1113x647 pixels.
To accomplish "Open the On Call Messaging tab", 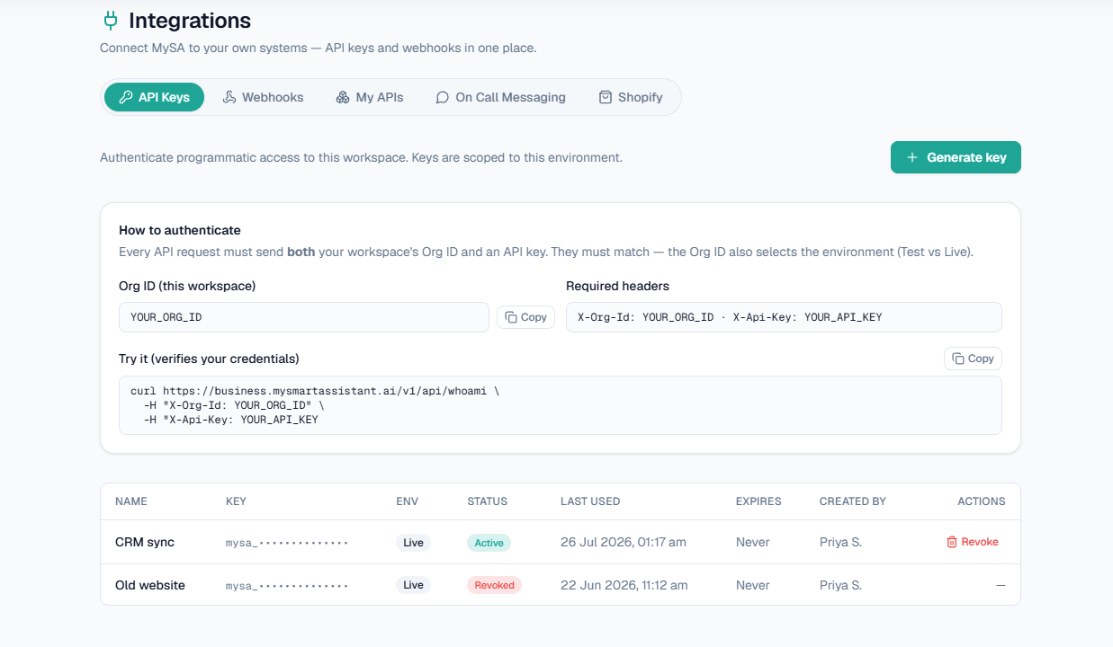I will (x=501, y=97).
